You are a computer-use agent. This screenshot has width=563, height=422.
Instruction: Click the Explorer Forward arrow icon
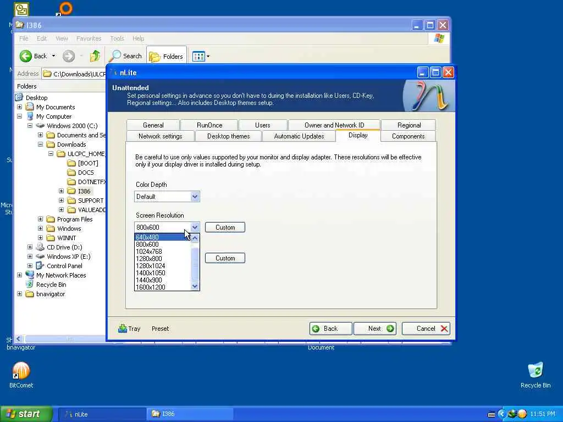click(x=69, y=56)
